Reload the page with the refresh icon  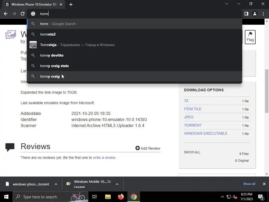pyautogui.click(x=23, y=14)
